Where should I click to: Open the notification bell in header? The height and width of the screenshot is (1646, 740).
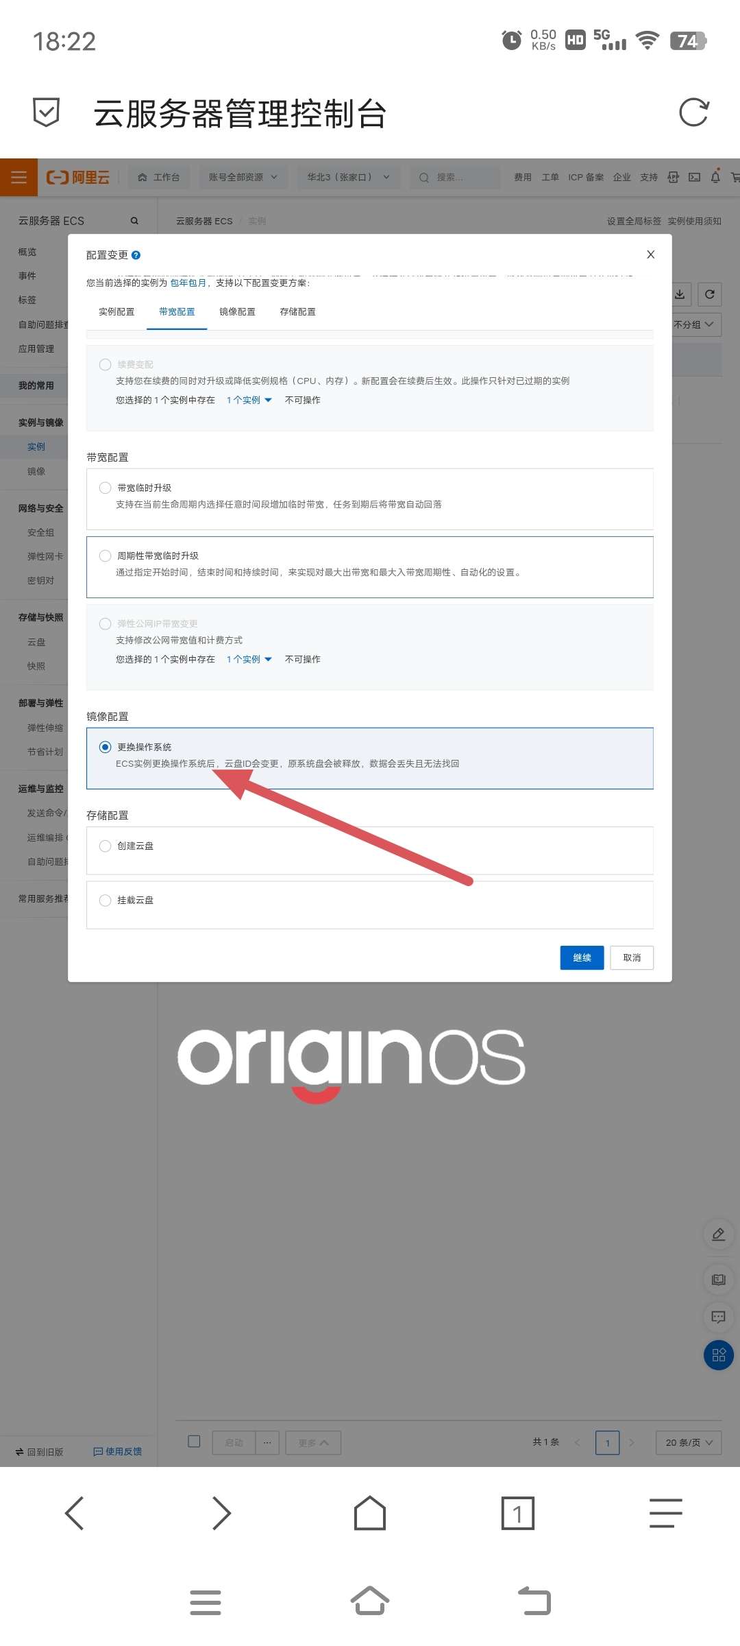(x=715, y=177)
